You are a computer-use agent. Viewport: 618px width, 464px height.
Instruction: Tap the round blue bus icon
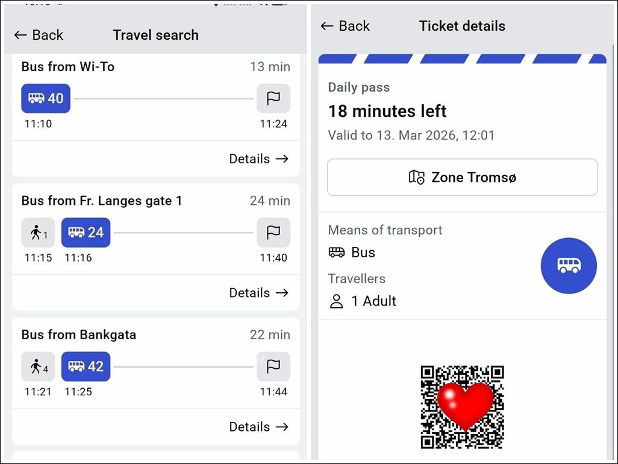point(569,266)
